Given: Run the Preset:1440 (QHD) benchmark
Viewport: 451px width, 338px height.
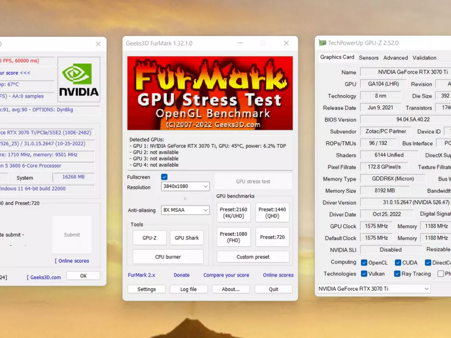Looking at the screenshot, I should tap(272, 212).
